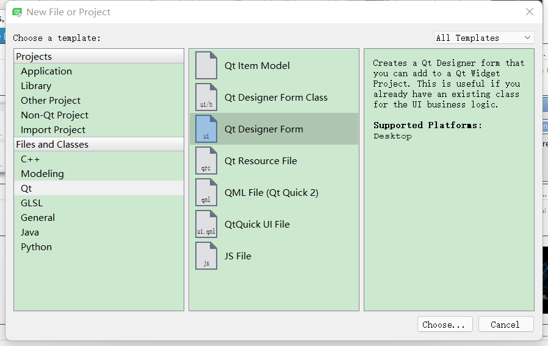Select the Modeling category
The width and height of the screenshot is (548, 346).
click(x=99, y=174)
